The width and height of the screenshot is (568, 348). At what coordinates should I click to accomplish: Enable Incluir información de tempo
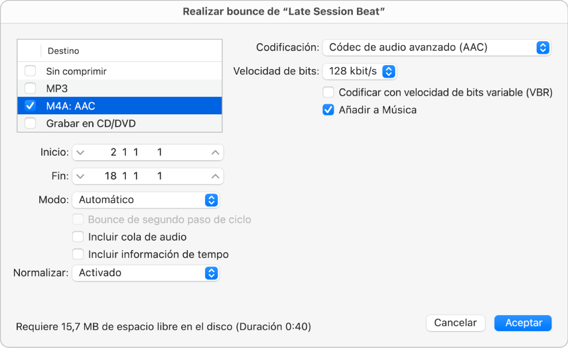(78, 254)
